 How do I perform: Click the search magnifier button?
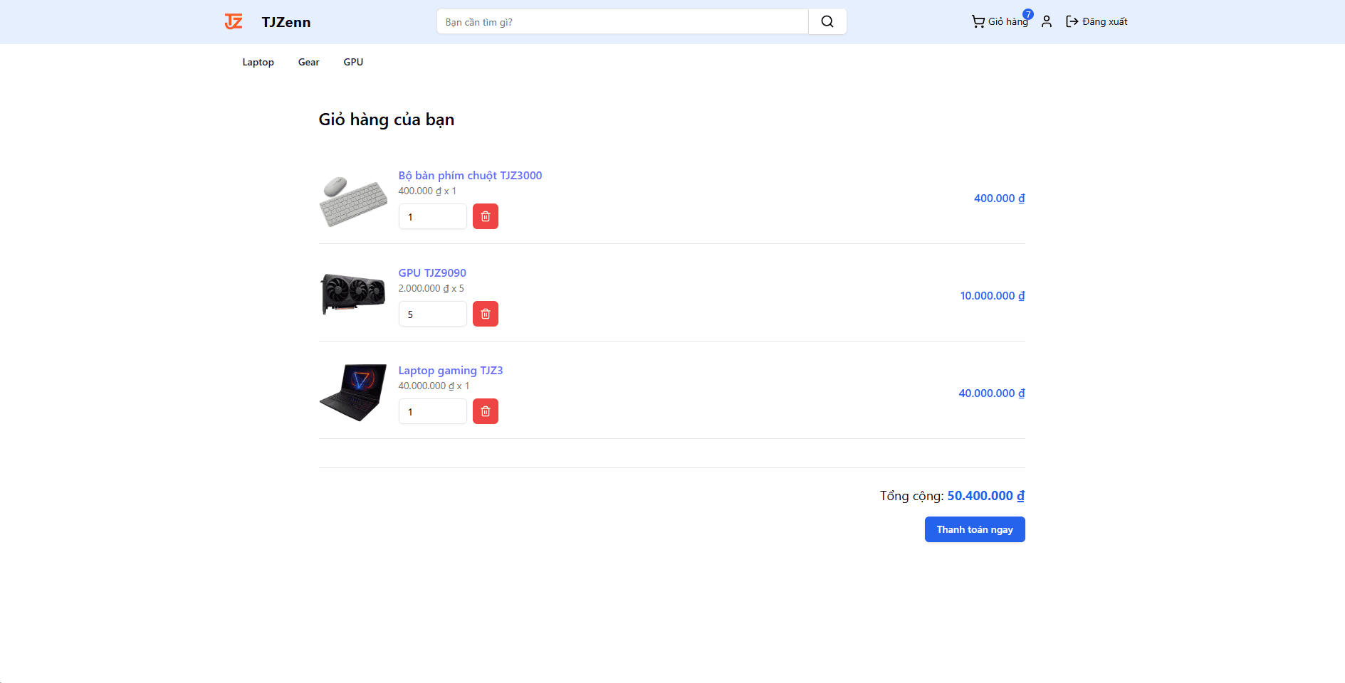coord(827,21)
